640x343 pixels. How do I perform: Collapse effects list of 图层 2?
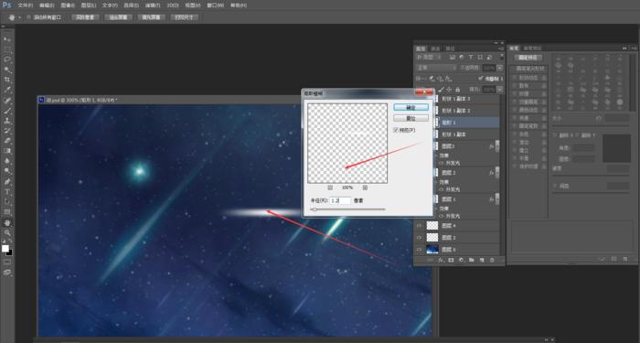[496, 172]
